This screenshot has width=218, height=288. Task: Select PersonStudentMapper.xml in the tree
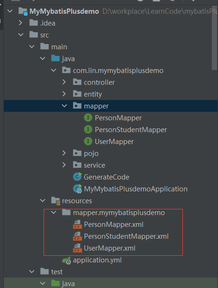click(126, 236)
